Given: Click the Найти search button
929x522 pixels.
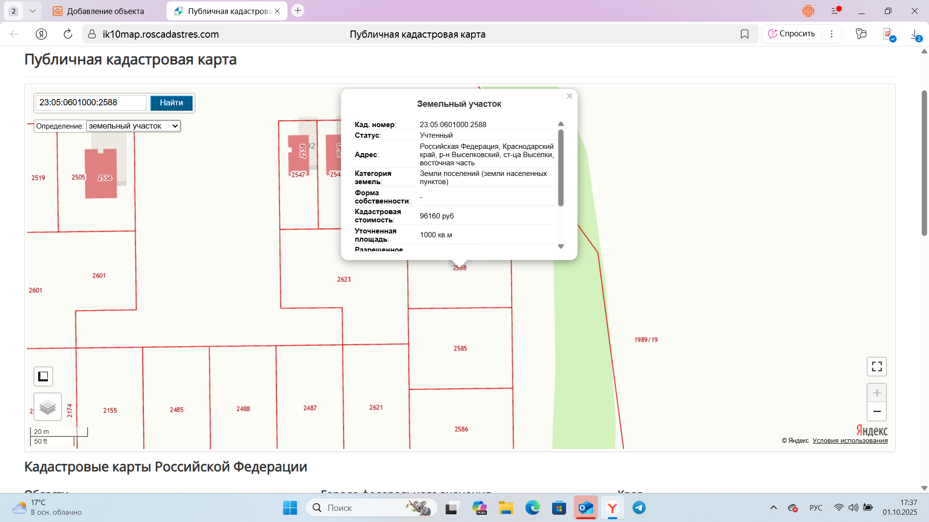Looking at the screenshot, I should pyautogui.click(x=171, y=103).
